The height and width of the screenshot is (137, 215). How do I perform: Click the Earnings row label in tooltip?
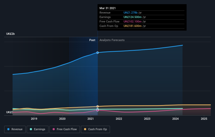coord(105,17)
